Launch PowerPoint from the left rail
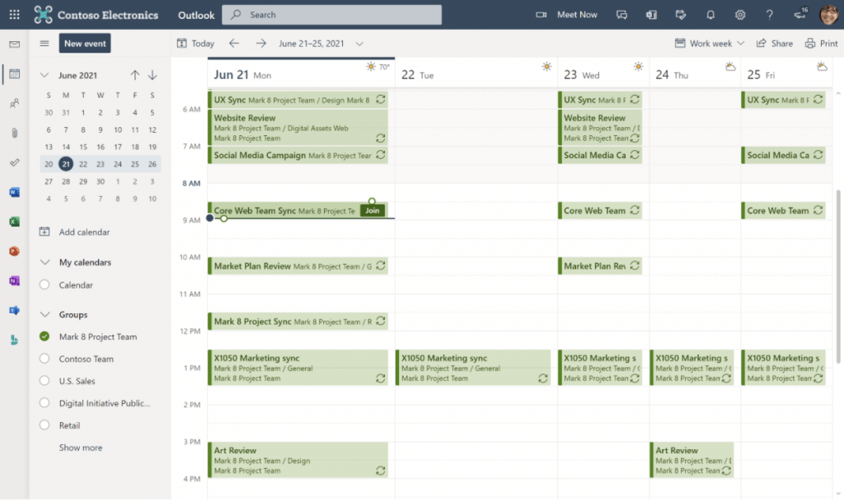Viewport: 844px width, 502px height. (15, 251)
